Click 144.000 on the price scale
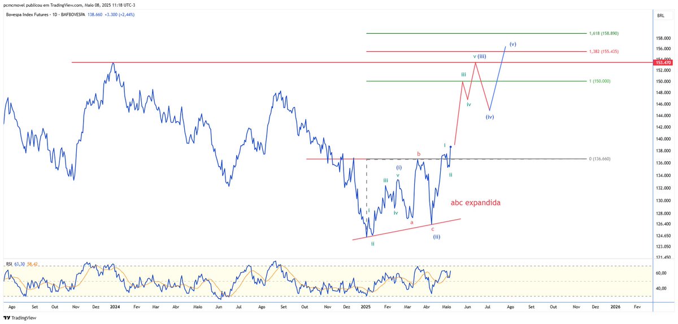This screenshot has height=324, width=678. pyautogui.click(x=663, y=115)
